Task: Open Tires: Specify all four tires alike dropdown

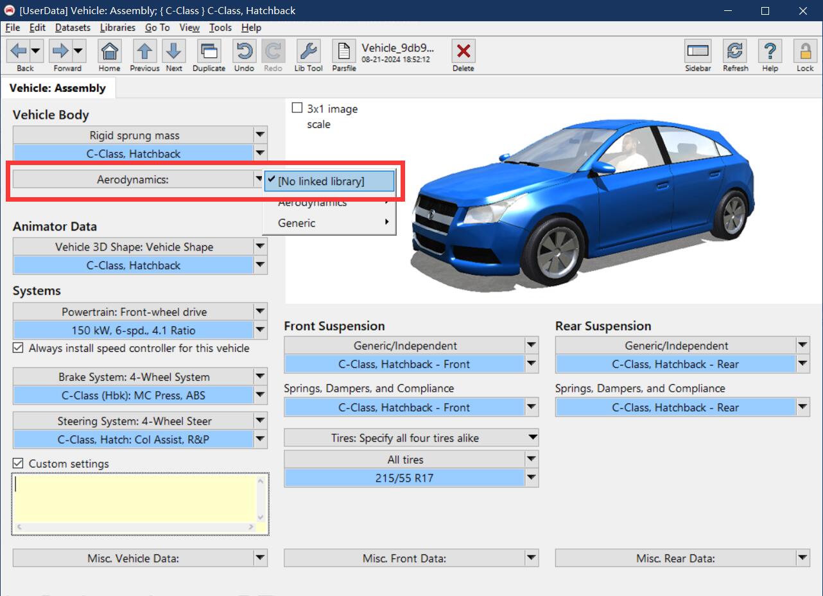Action: (532, 438)
